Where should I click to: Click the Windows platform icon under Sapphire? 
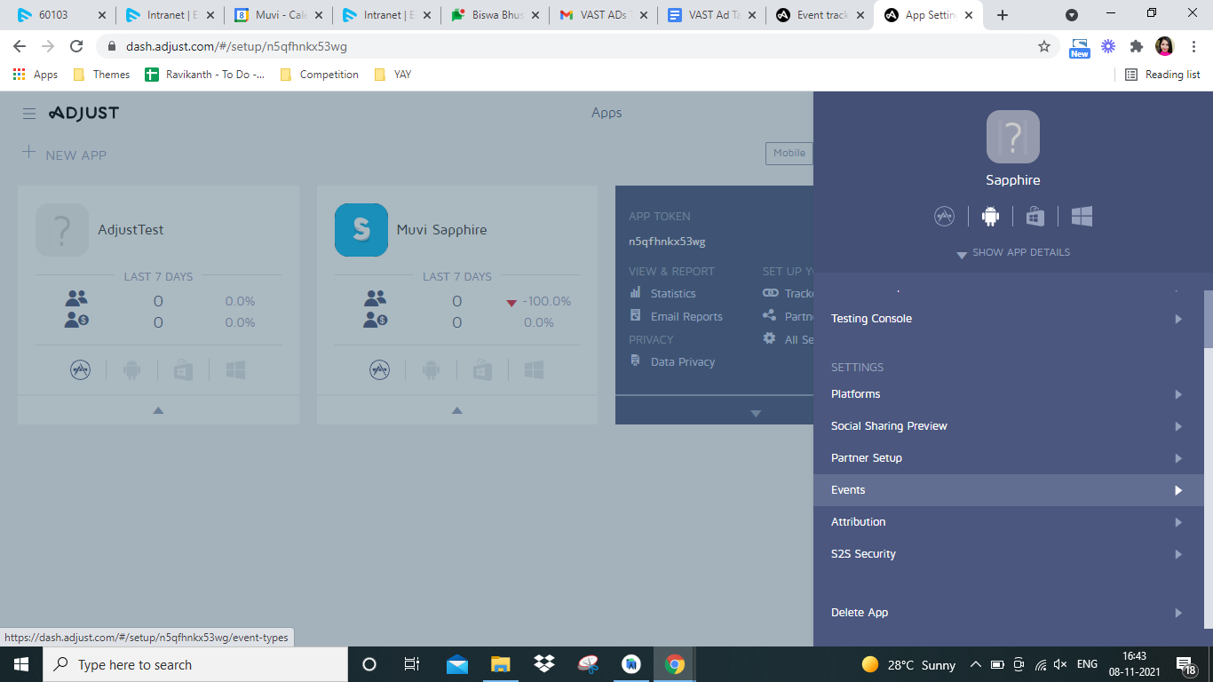pos(1082,216)
